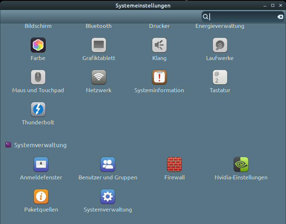Open the Systemverwaltung gear icon
Viewport: 286px width, 224px height.
(108, 196)
